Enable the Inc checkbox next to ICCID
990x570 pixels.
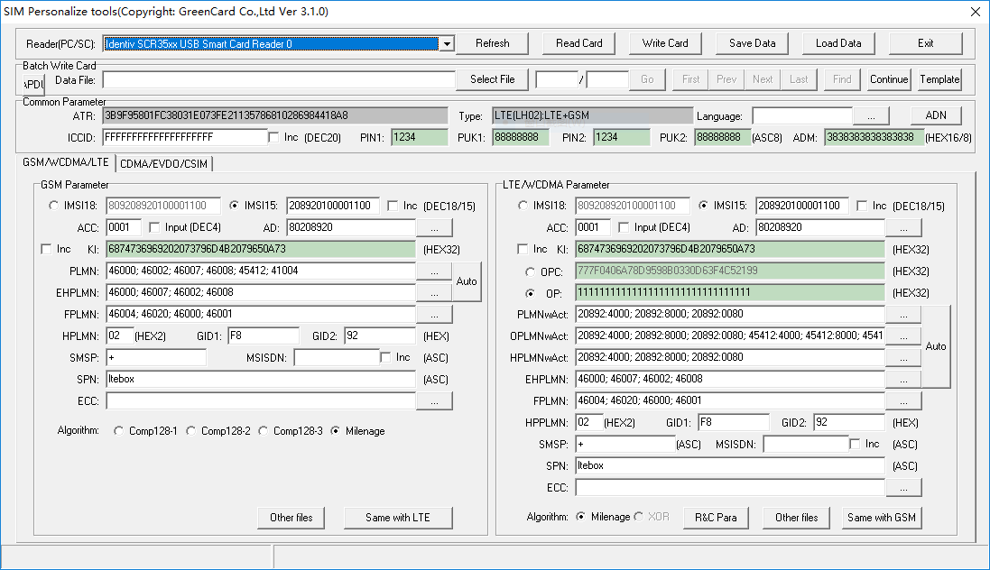(x=274, y=137)
